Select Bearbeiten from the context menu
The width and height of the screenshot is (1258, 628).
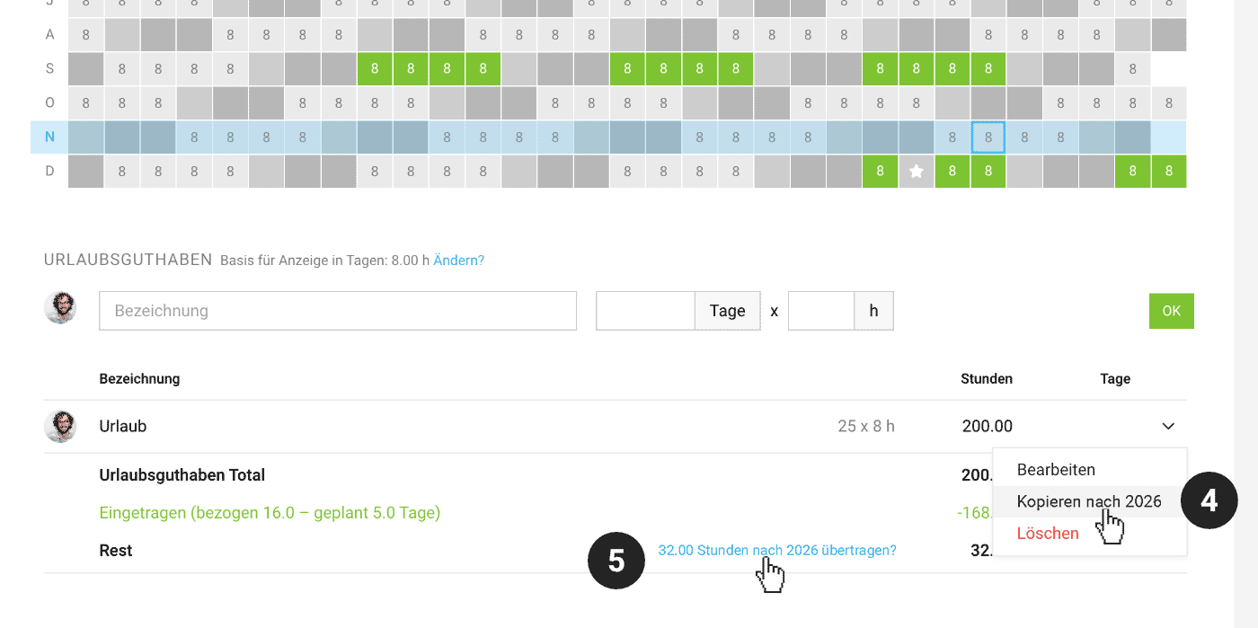pos(1056,470)
